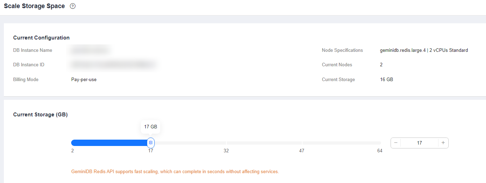Click the filled blue part of the slider track
Viewport: 486px width, 183px height.
tap(109, 143)
